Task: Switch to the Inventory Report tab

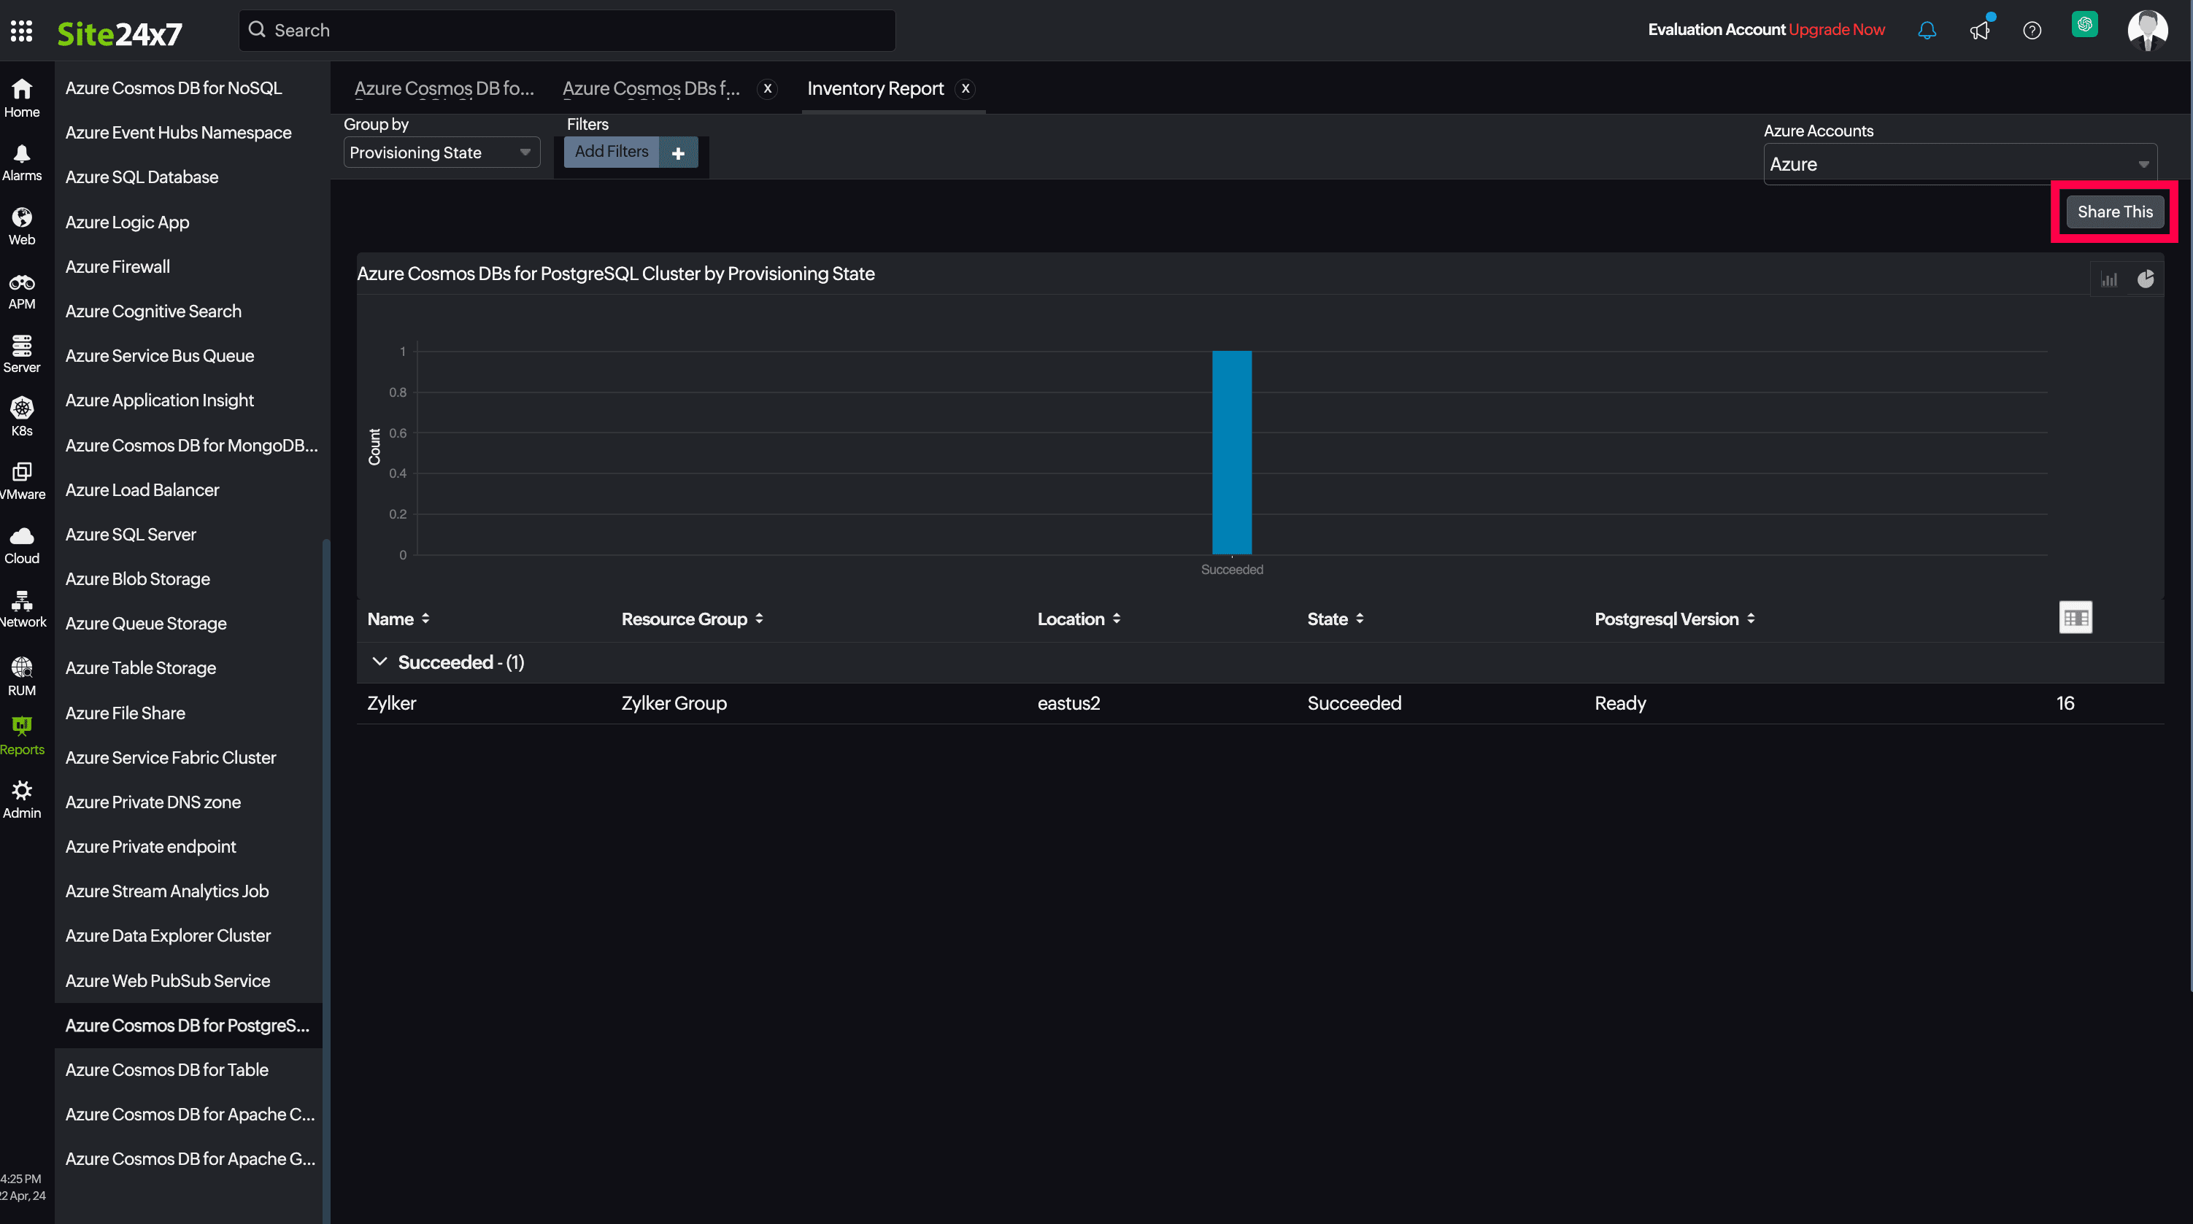Action: coord(875,88)
